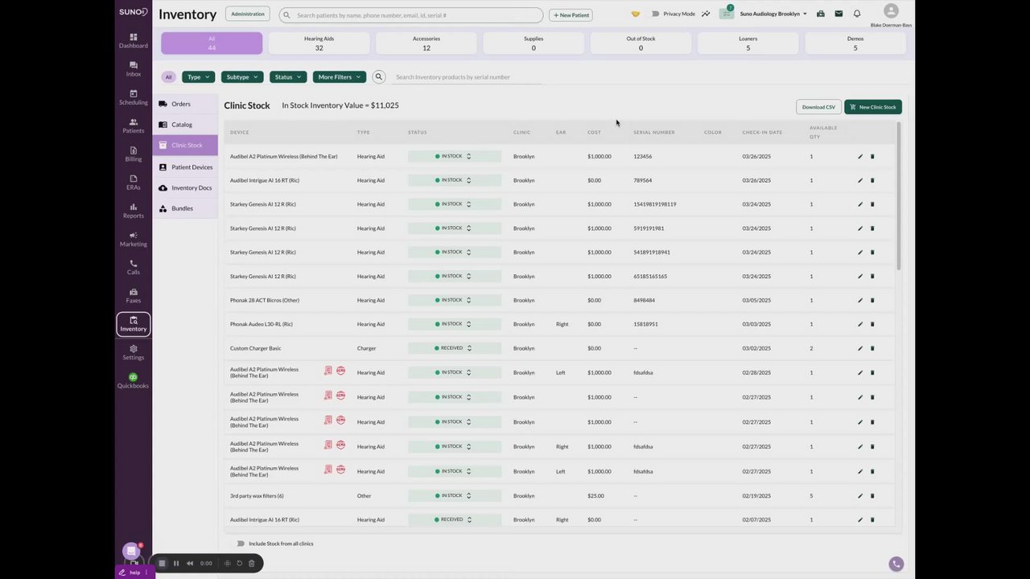The image size is (1030, 579).
Task: Toggle Include Stock from all clinics
Action: (x=241, y=544)
